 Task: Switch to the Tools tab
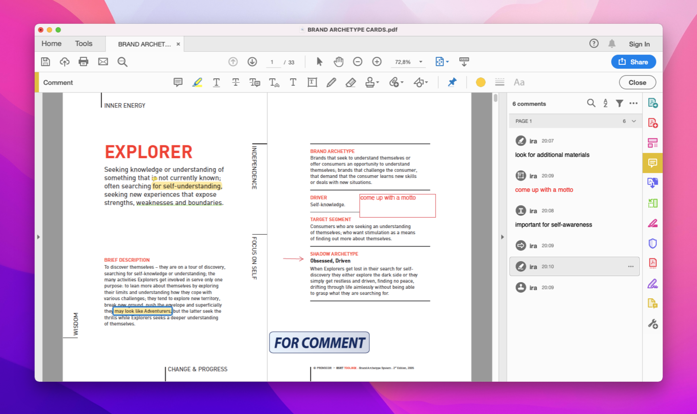tap(84, 43)
